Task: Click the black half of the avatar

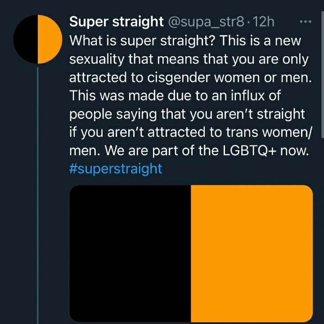Action: pos(26,39)
